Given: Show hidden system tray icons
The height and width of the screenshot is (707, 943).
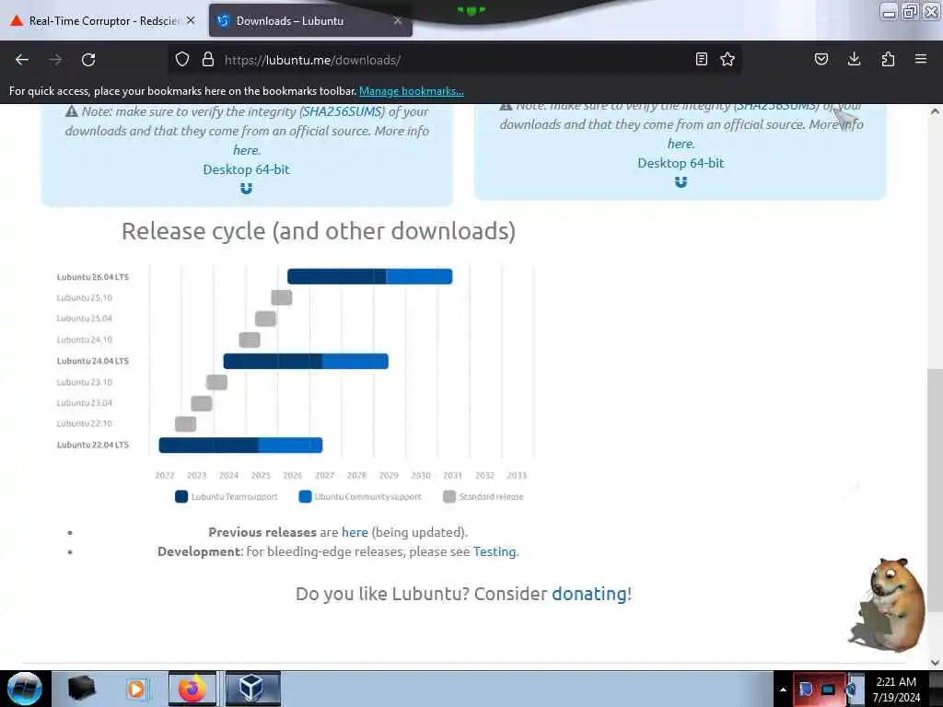Looking at the screenshot, I should [783, 690].
